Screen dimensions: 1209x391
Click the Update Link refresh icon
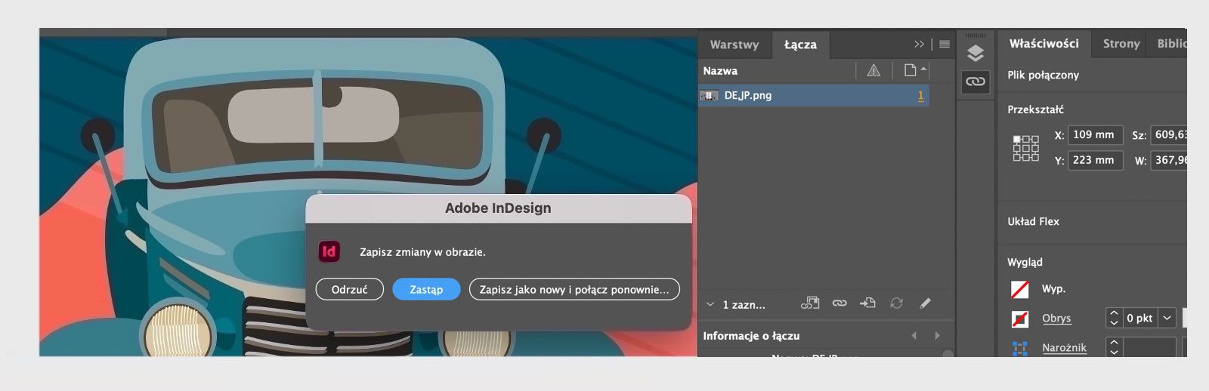896,303
